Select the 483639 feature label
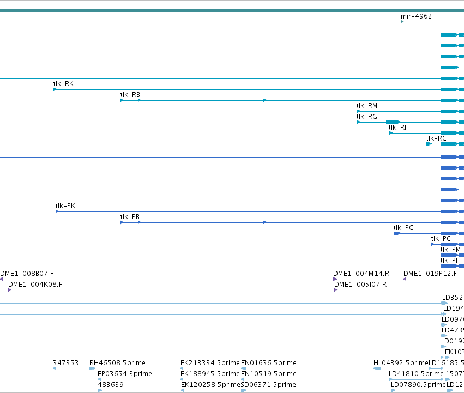This screenshot has width=464, height=393. (x=110, y=385)
